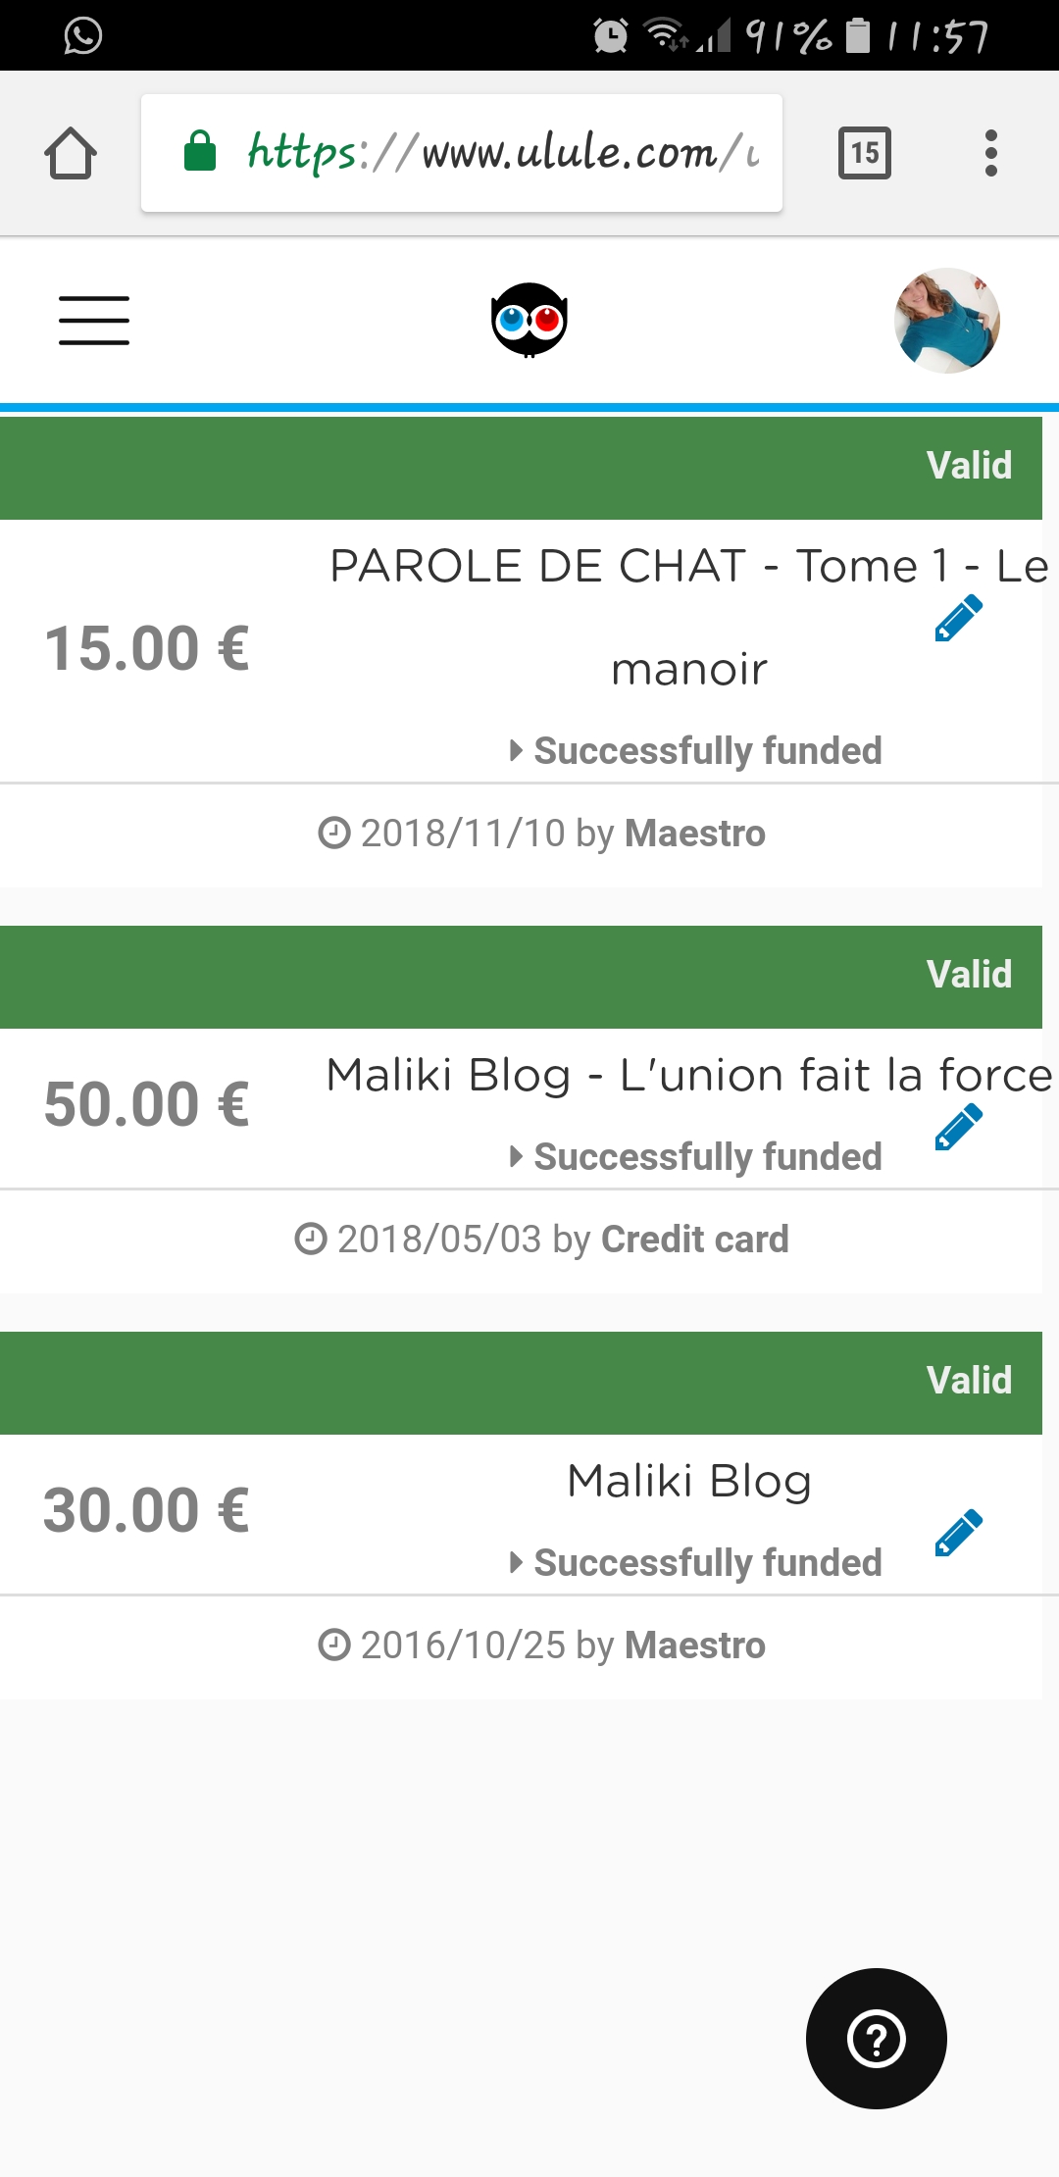Open the help question mark button
The image size is (1059, 2177).
[x=876, y=2039]
